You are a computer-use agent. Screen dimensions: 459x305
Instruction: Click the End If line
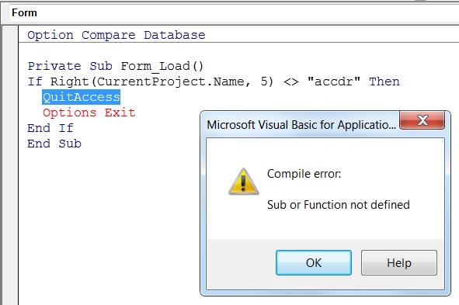click(x=50, y=128)
